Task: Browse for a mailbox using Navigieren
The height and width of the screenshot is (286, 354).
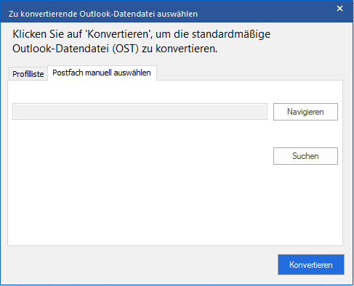Action: click(x=305, y=112)
